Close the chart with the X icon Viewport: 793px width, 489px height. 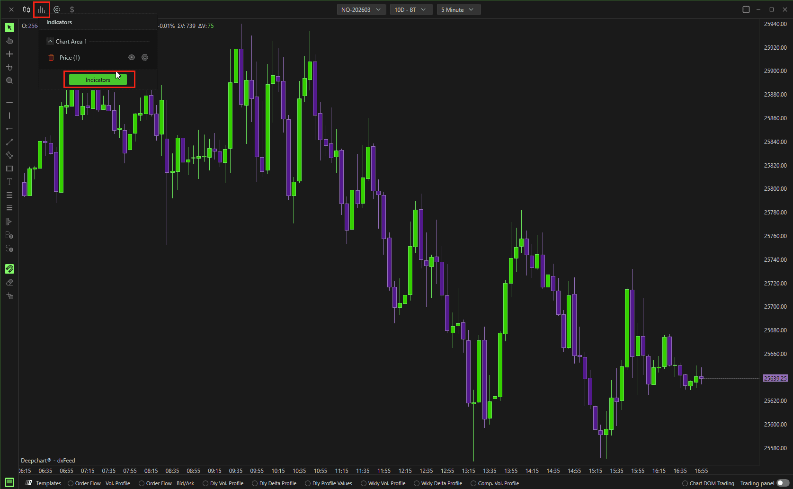(11, 9)
